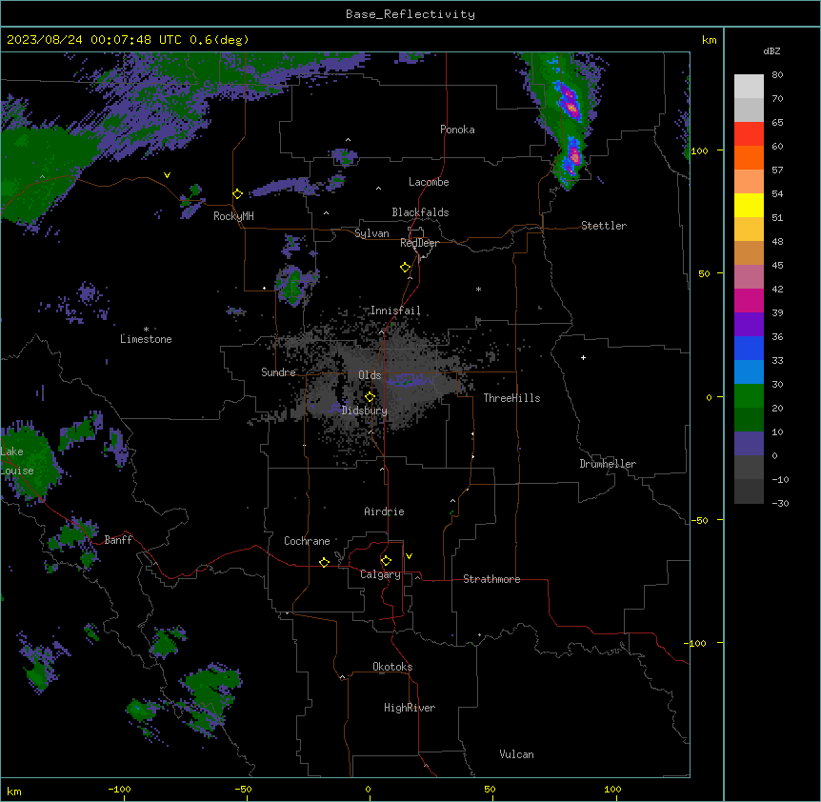Click the Banff label
Image resolution: width=821 pixels, height=802 pixels.
point(118,540)
